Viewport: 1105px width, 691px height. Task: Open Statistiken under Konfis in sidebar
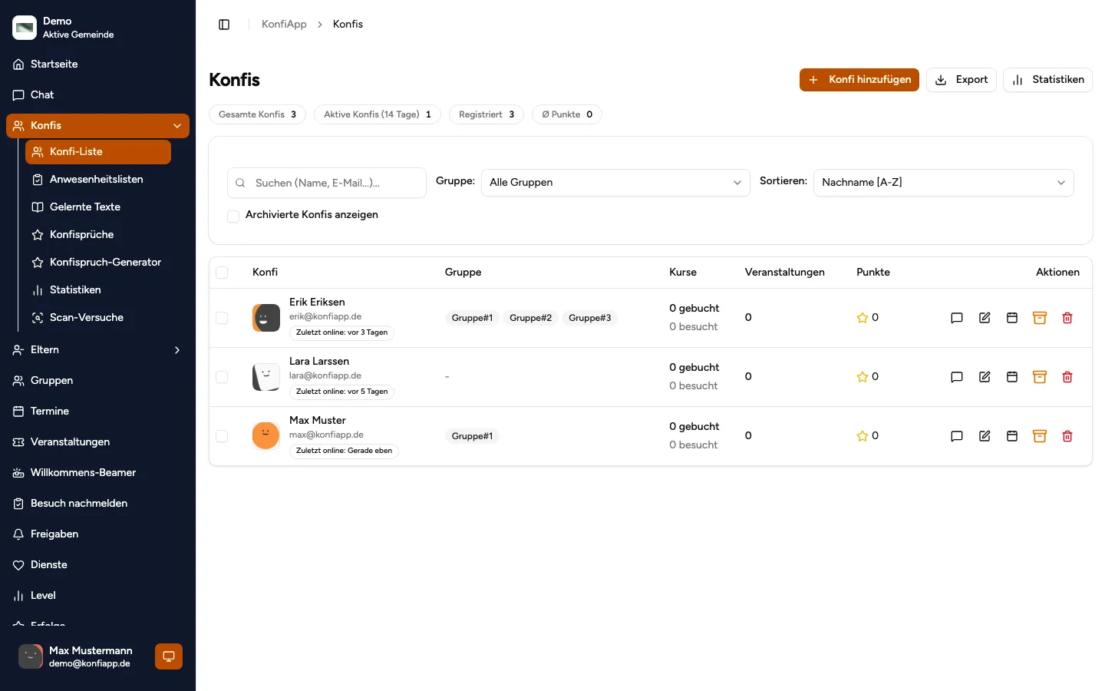click(98, 290)
